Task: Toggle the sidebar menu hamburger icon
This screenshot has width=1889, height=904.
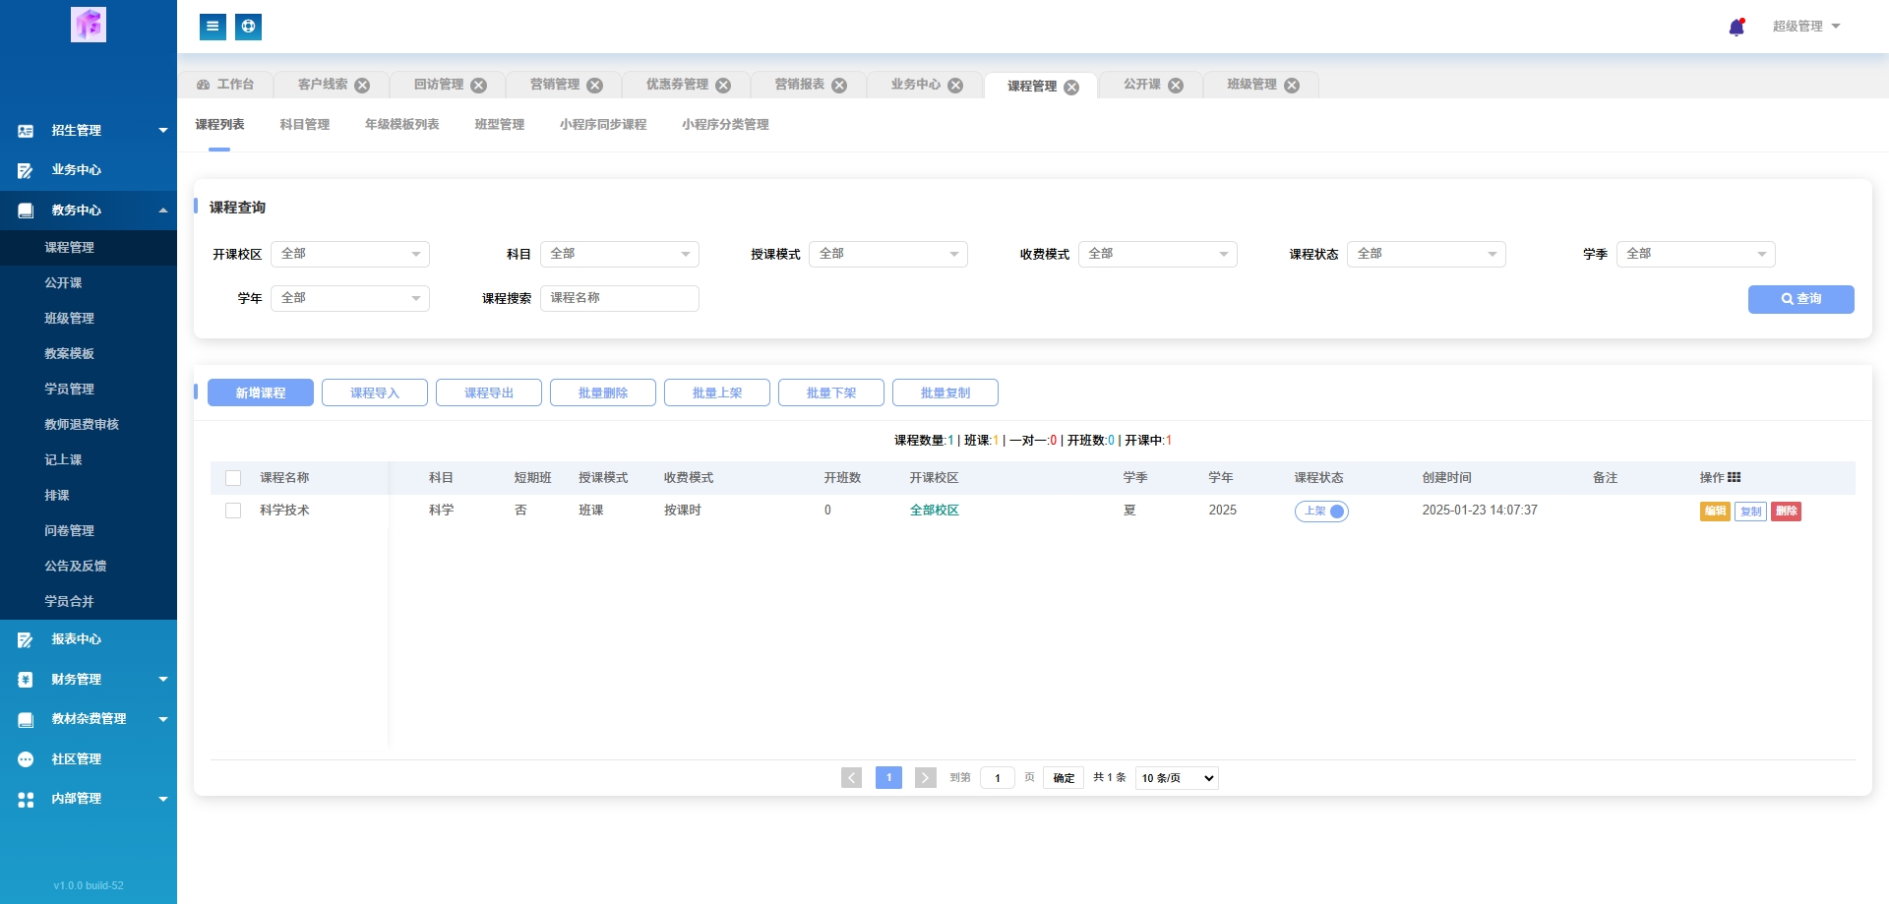Action: click(213, 27)
